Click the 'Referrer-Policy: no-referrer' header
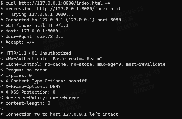Viewport: 182px width, 119px height. (x=42, y=98)
